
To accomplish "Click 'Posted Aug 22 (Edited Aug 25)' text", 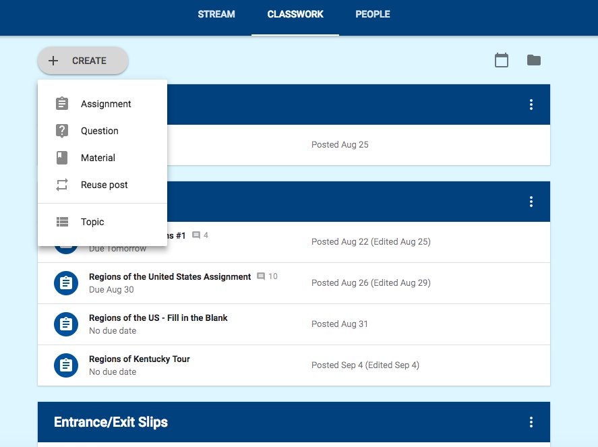I will pyautogui.click(x=371, y=241).
